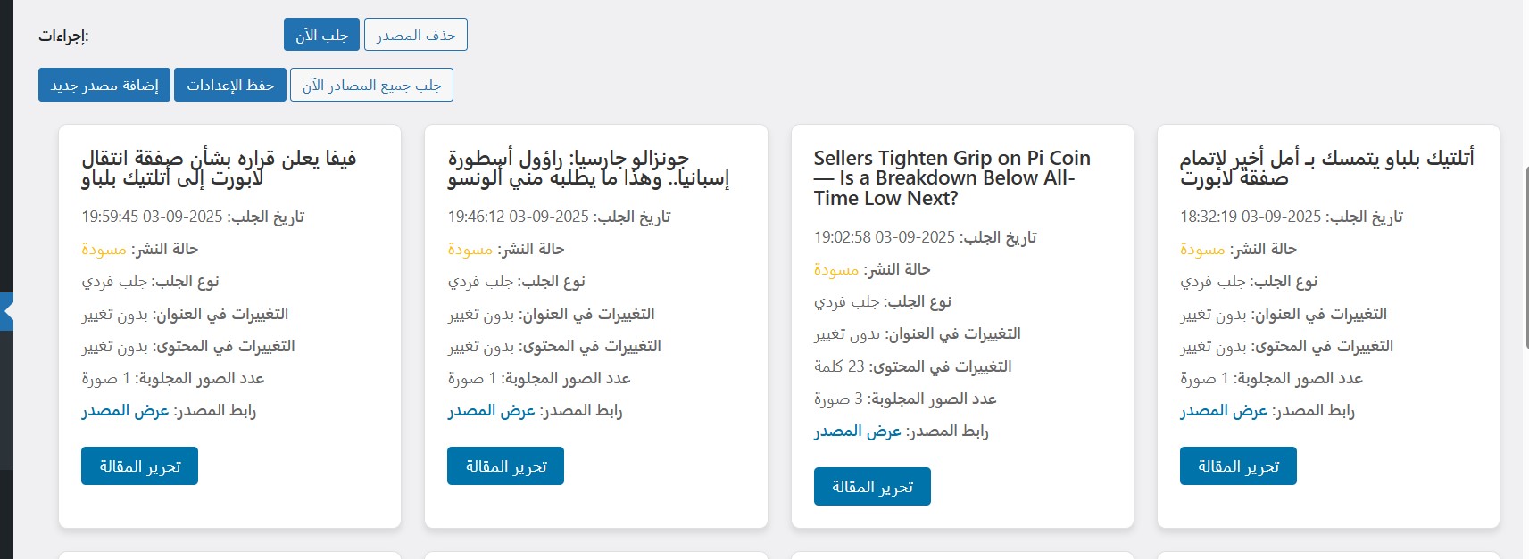
Task: Click the جونزالو جارسيا card title
Action: [x=588, y=169]
